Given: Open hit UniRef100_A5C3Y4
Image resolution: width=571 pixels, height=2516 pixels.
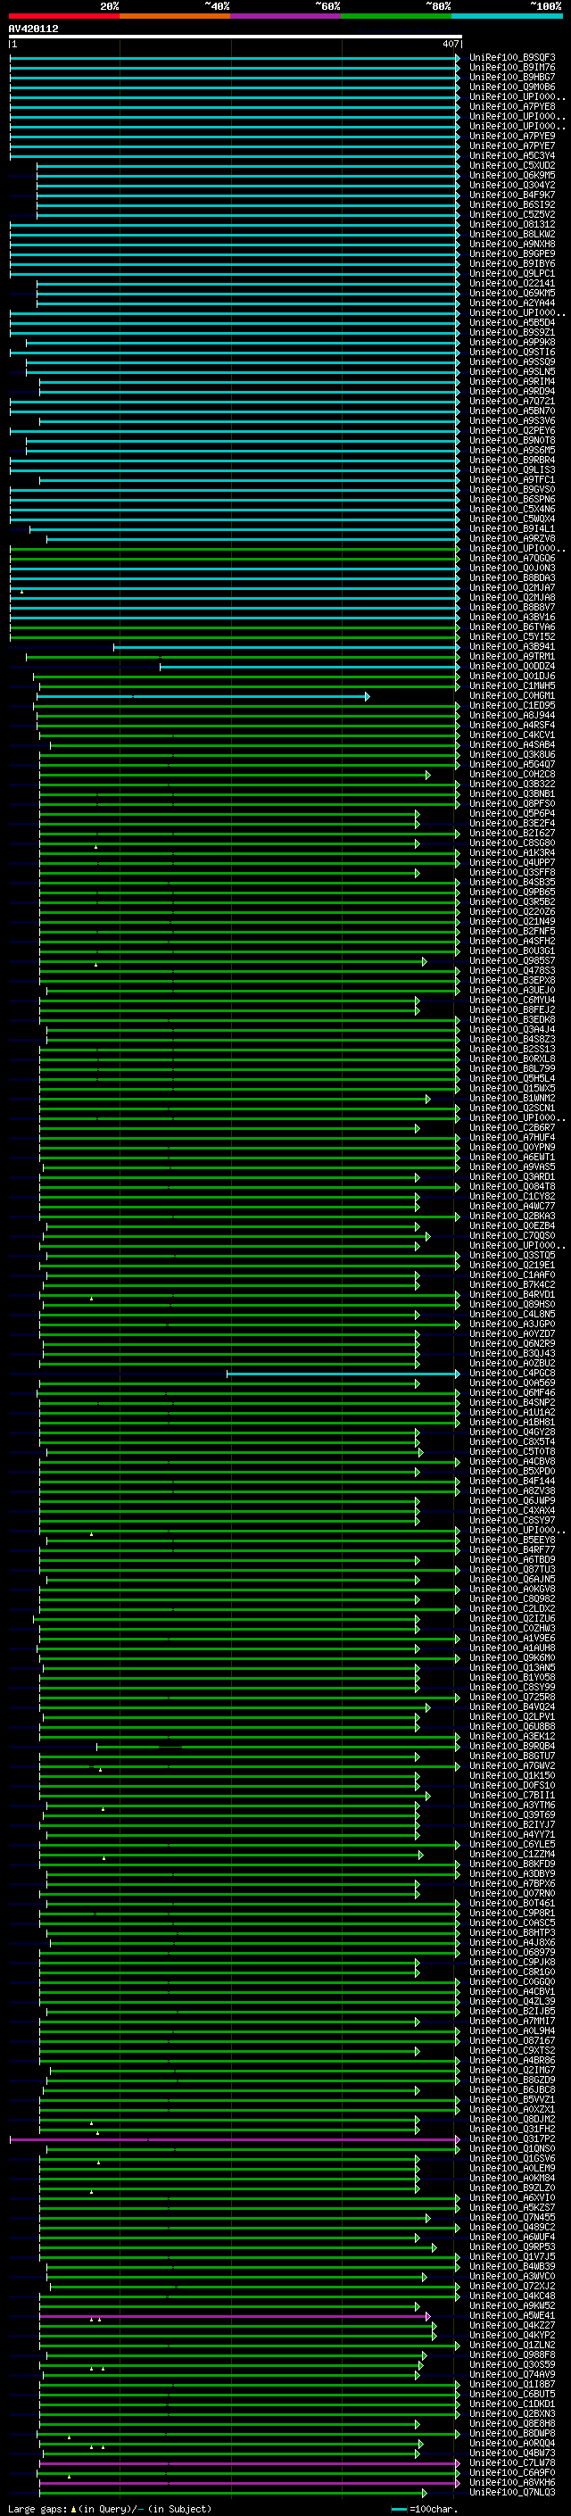Looking at the screenshot, I should tap(511, 155).
